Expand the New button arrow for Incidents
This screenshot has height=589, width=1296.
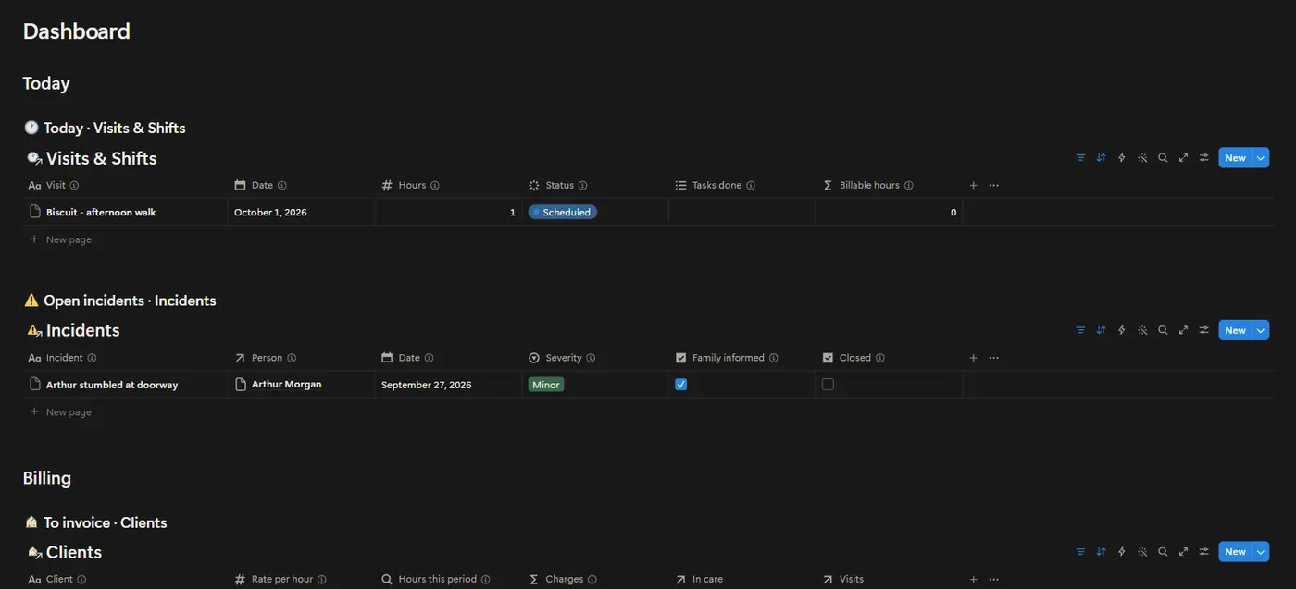point(1261,330)
